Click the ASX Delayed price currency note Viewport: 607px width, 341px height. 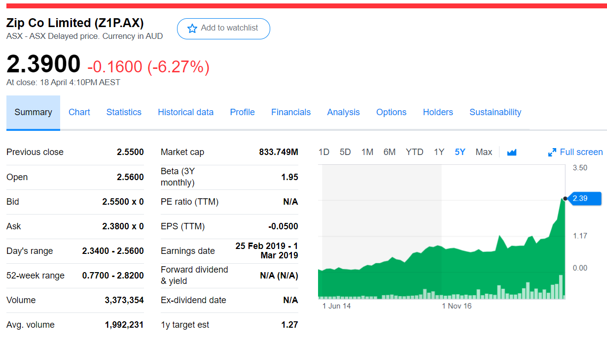[84, 36]
